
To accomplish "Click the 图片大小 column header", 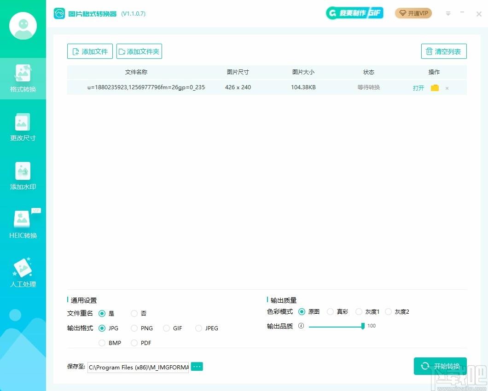I will [x=303, y=72].
